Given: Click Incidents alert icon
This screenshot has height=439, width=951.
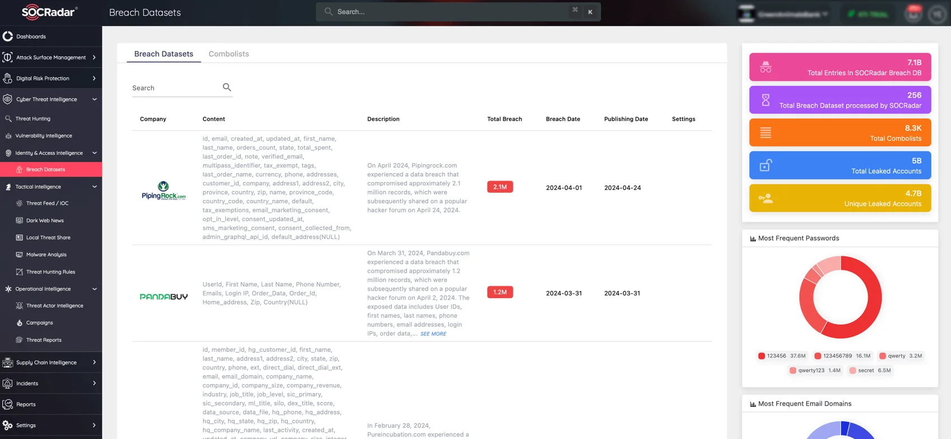Looking at the screenshot, I should point(8,383).
